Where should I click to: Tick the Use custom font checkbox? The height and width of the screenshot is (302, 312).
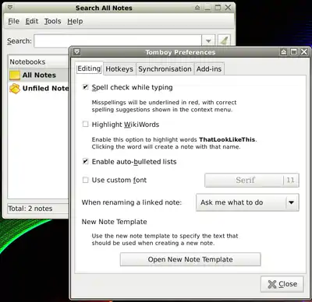pyautogui.click(x=85, y=180)
